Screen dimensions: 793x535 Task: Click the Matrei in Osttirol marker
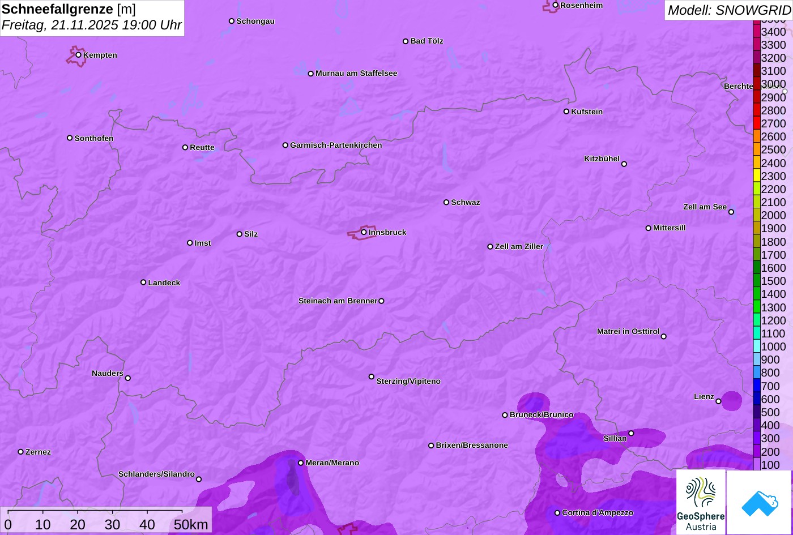pyautogui.click(x=664, y=336)
